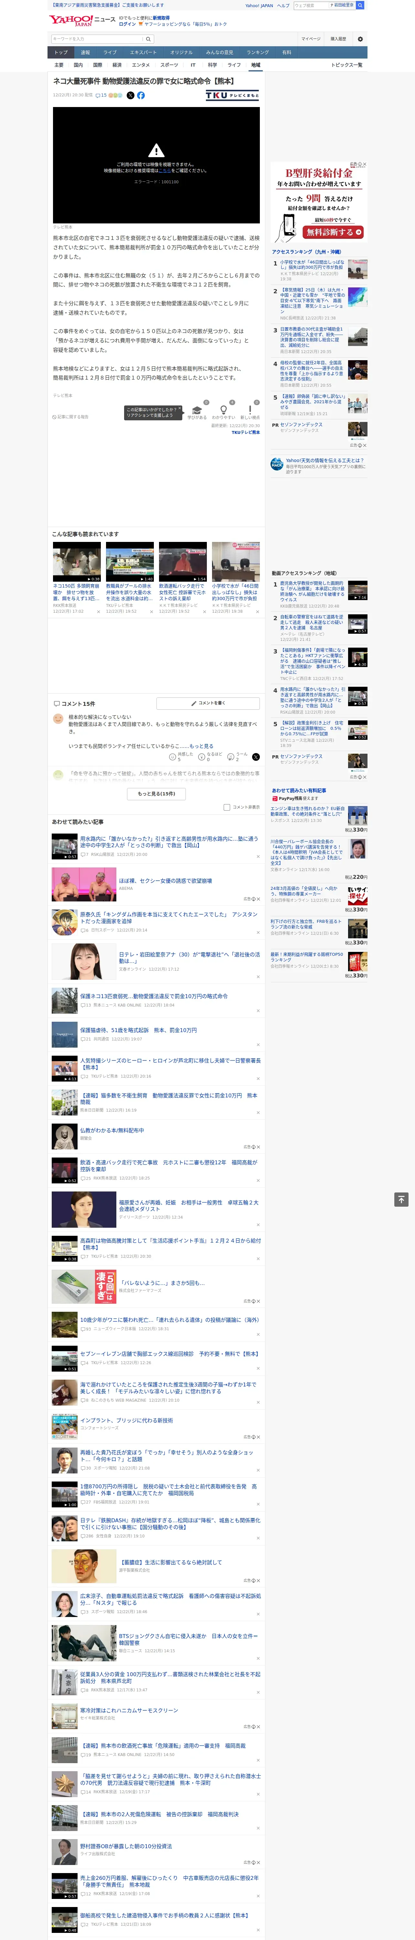This screenshot has width=415, height=1940.
Task: Click 共感した reaction on first comment
Action: tap(181, 756)
